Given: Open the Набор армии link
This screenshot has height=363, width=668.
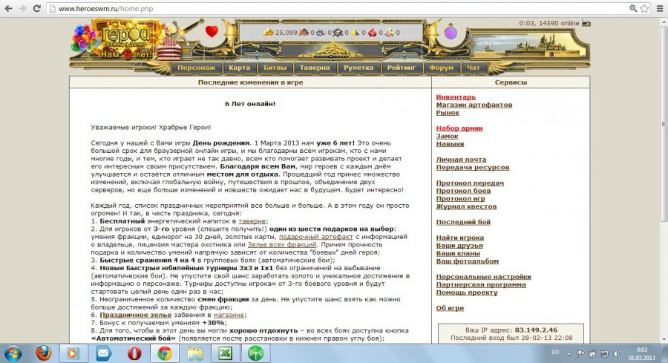Looking at the screenshot, I should (459, 128).
